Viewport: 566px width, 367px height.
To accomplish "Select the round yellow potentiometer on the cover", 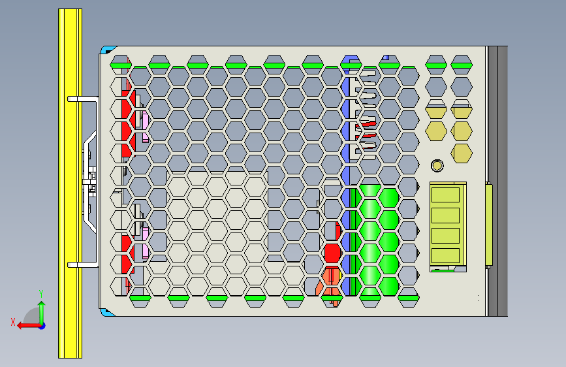I will [437, 166].
